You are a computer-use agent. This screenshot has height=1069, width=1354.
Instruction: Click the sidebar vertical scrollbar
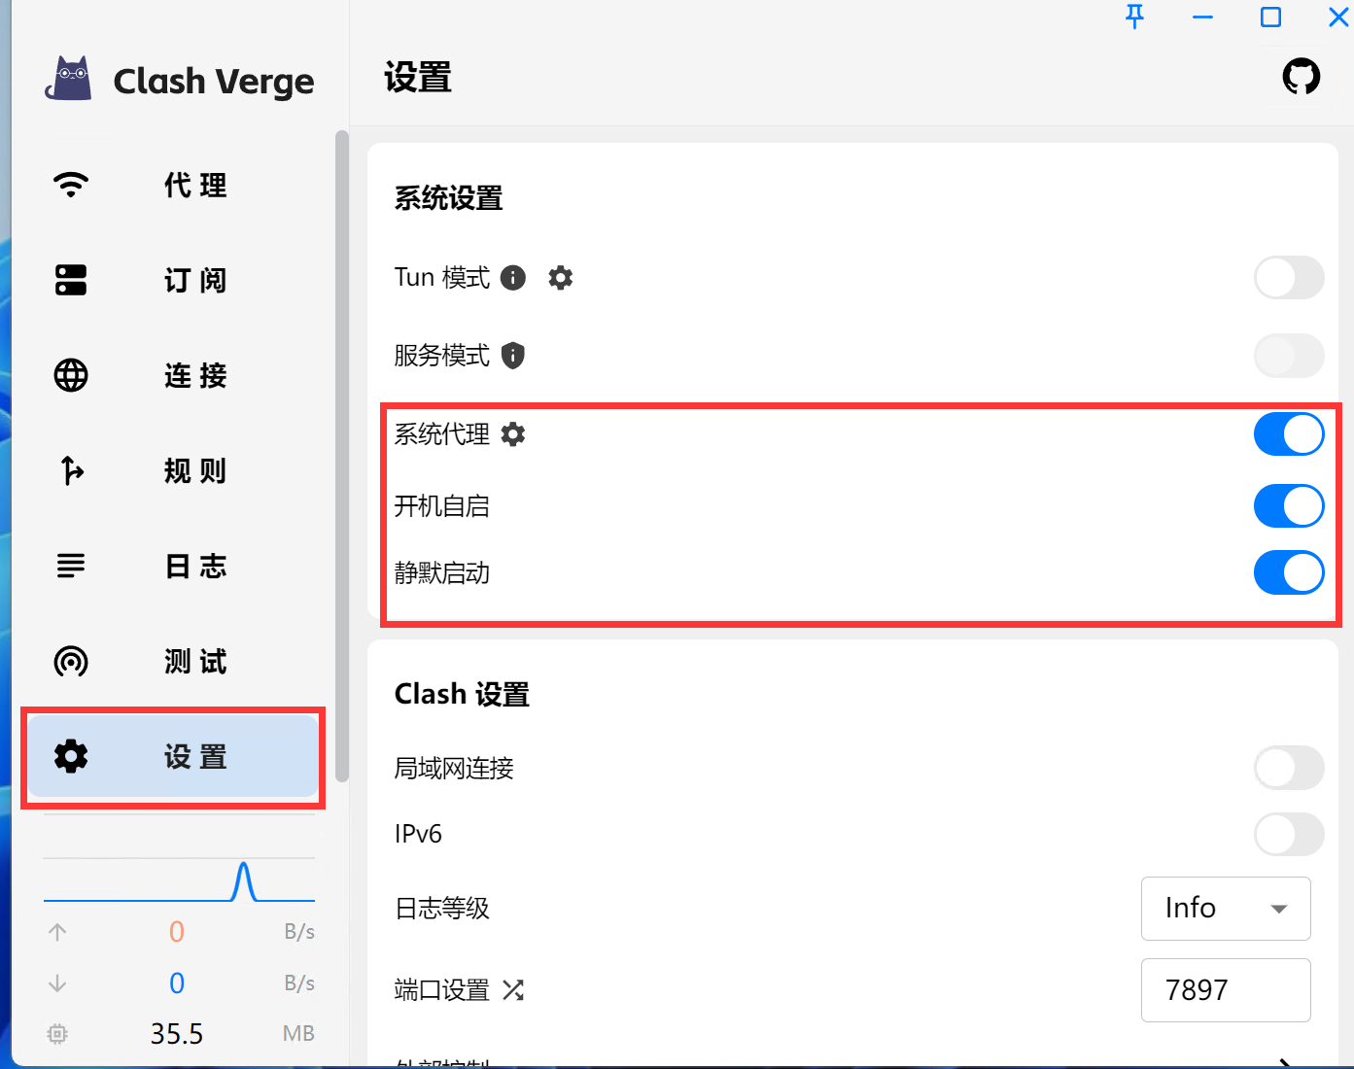341,455
